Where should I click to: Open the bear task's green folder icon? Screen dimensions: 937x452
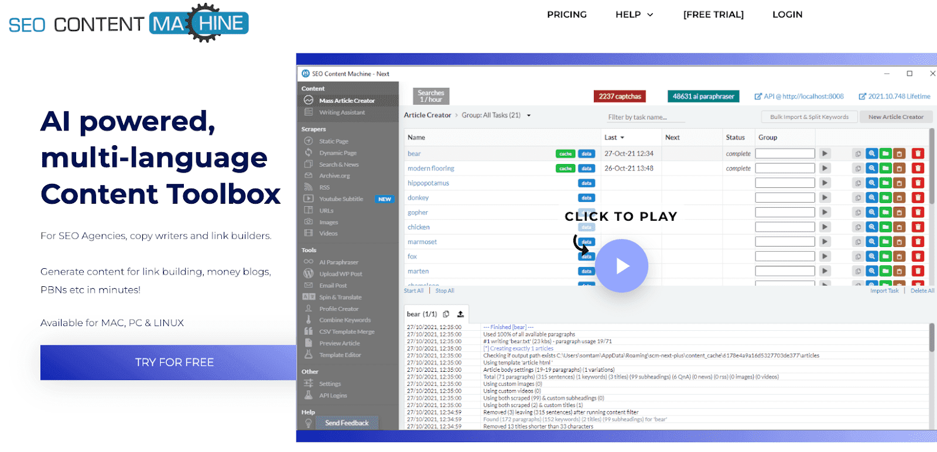tap(885, 153)
